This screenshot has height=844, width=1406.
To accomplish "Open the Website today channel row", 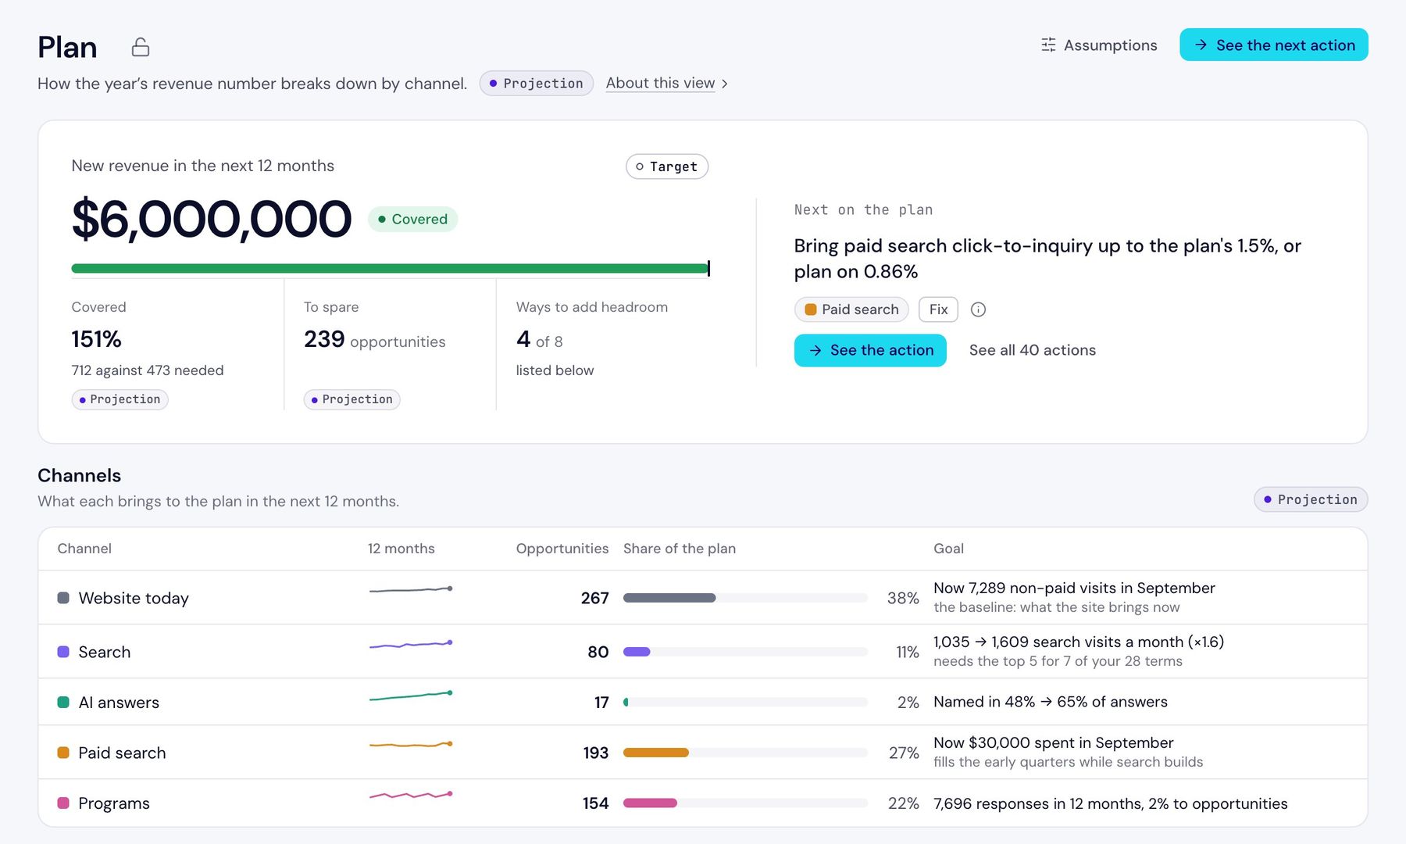I will 703,598.
